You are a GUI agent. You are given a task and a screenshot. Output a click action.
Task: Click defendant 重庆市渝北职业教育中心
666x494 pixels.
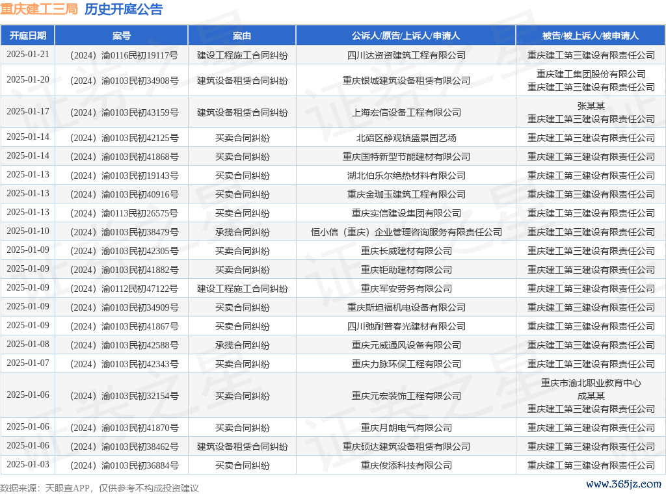591,383
